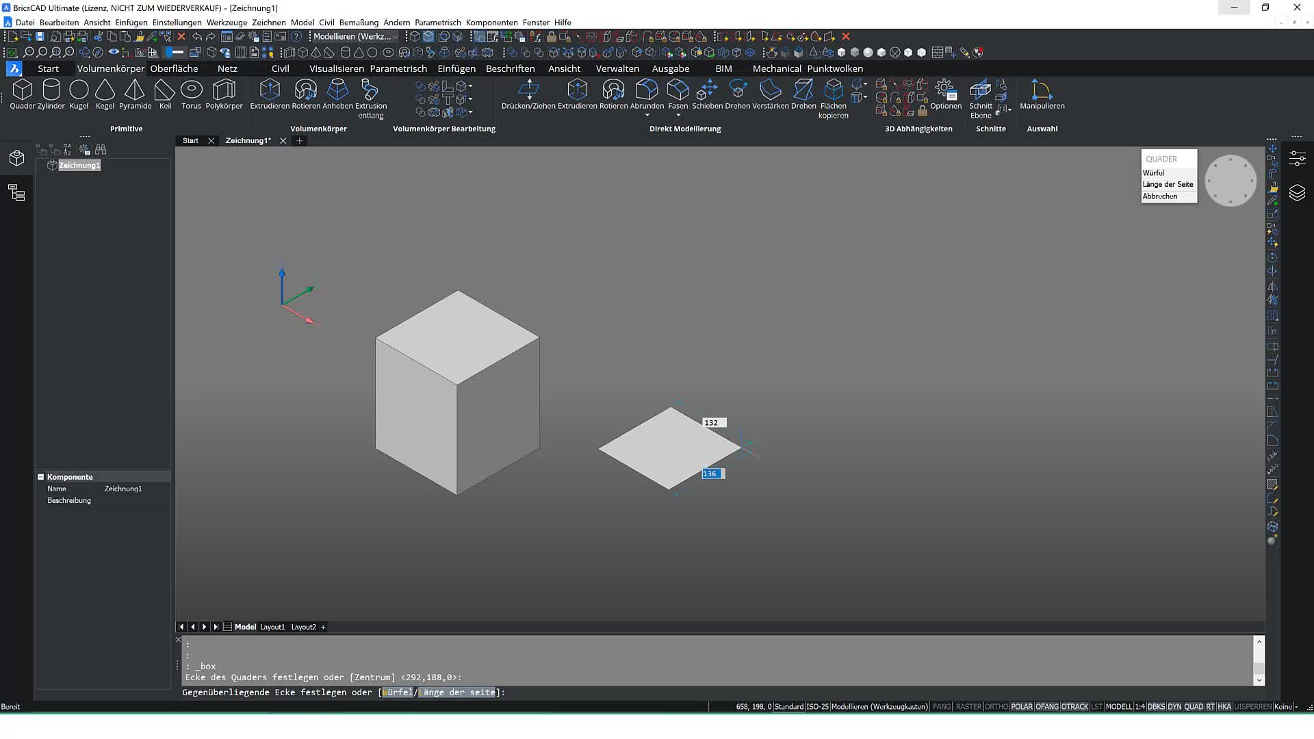1314x739 pixels.
Task: Add new drawing tab plus button
Action: 299,141
